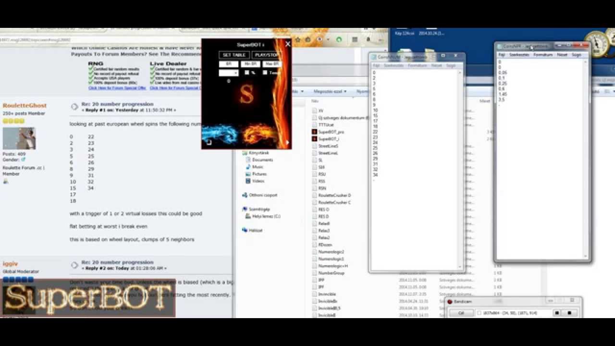Click scroll-up arrow in left Notepad window
Screen dimensions: 615x346
tap(460, 73)
